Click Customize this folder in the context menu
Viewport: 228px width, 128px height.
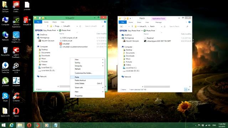pos(87,73)
